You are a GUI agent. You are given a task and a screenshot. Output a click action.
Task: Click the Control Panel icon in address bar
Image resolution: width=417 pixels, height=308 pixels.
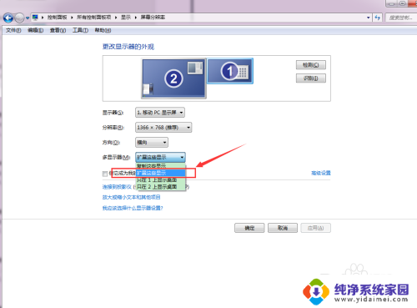[35, 18]
